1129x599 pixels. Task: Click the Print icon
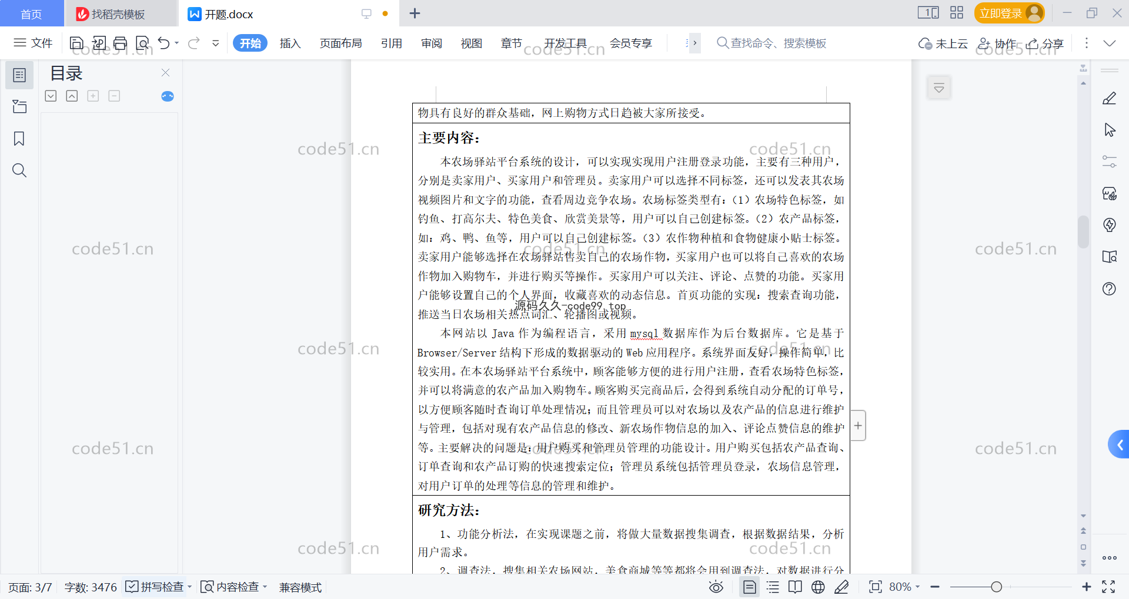click(121, 43)
